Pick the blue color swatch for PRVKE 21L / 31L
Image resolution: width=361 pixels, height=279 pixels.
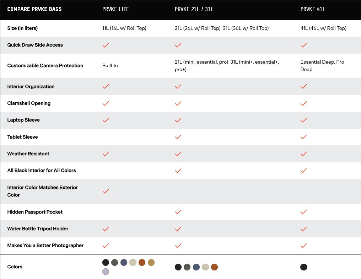pyautogui.click(x=196, y=267)
